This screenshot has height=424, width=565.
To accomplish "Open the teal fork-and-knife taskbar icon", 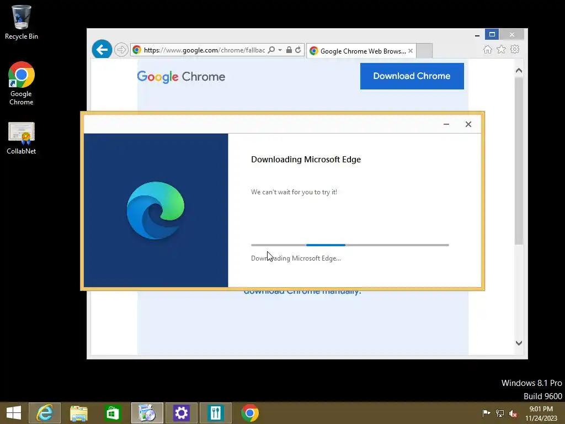I will [x=216, y=413].
